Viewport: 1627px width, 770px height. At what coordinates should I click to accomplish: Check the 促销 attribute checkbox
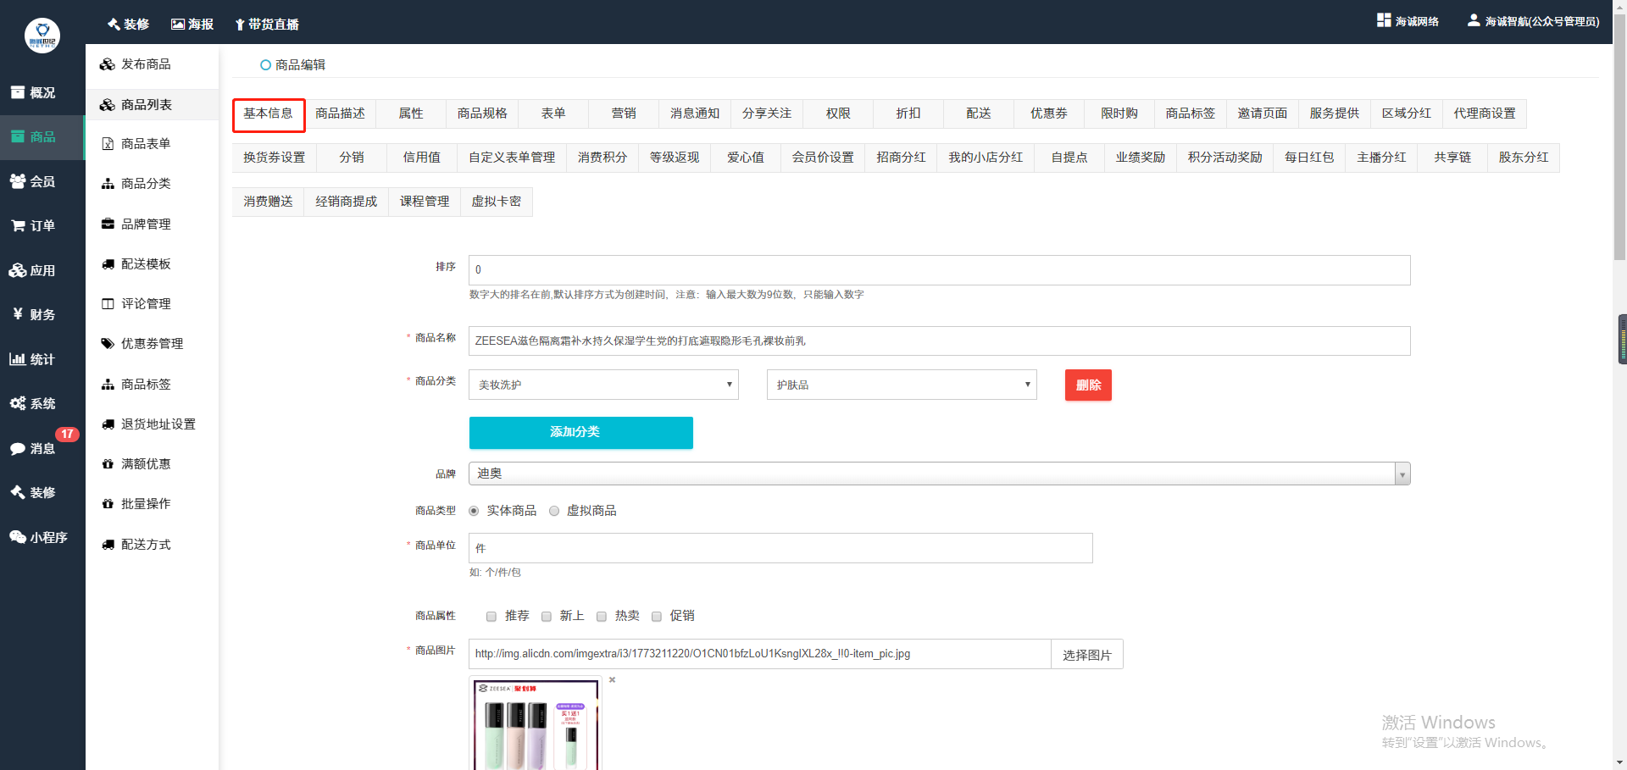click(657, 617)
